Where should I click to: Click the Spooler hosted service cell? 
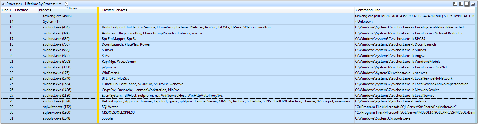108,118
